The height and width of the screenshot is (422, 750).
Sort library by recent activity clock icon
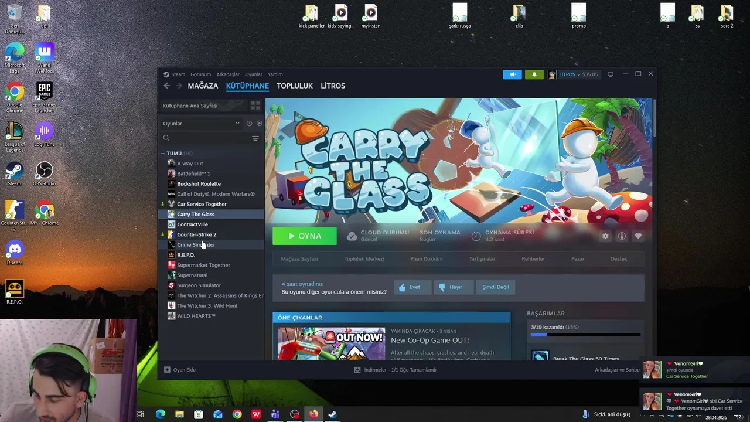coord(249,124)
